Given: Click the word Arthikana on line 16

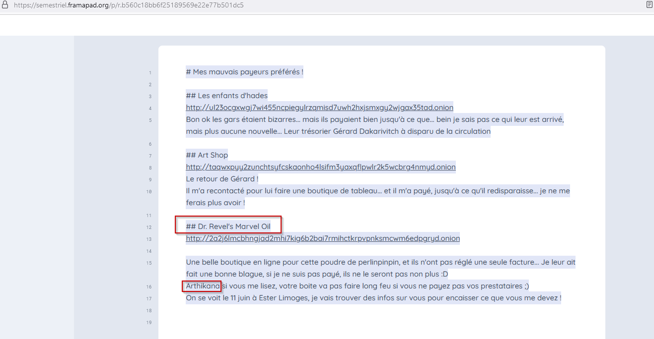Looking at the screenshot, I should pyautogui.click(x=203, y=286).
